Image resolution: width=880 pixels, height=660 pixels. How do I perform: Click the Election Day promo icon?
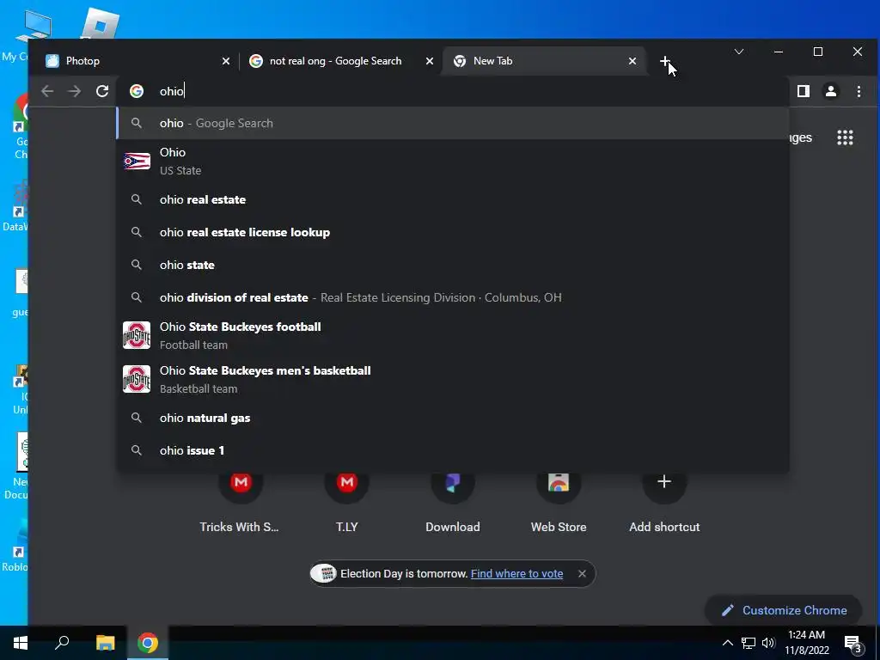point(324,573)
